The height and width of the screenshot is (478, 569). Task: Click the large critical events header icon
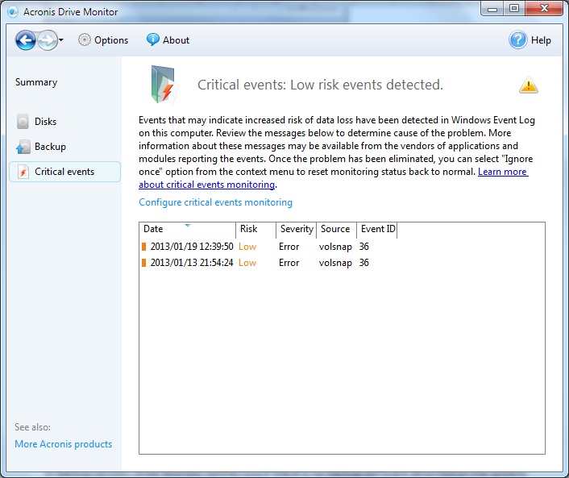[x=164, y=84]
